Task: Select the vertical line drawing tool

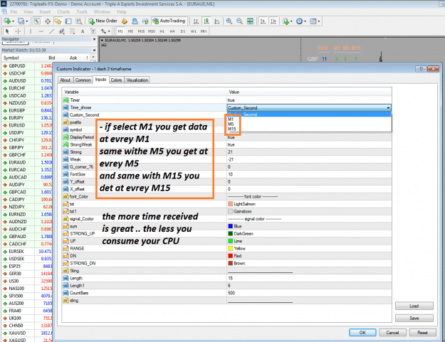Action: pyautogui.click(x=31, y=31)
